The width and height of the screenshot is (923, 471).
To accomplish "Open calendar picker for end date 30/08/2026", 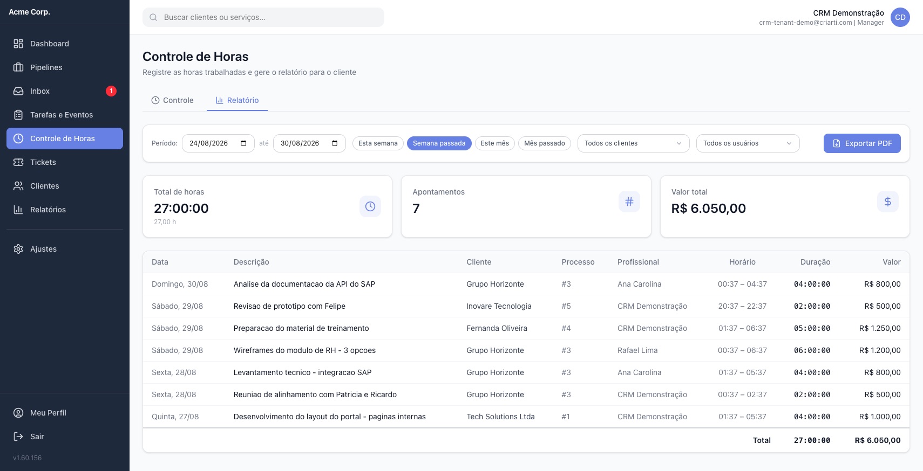I will click(x=335, y=143).
